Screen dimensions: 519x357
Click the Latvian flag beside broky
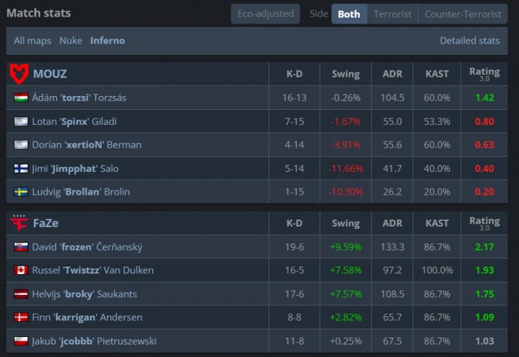point(21,294)
